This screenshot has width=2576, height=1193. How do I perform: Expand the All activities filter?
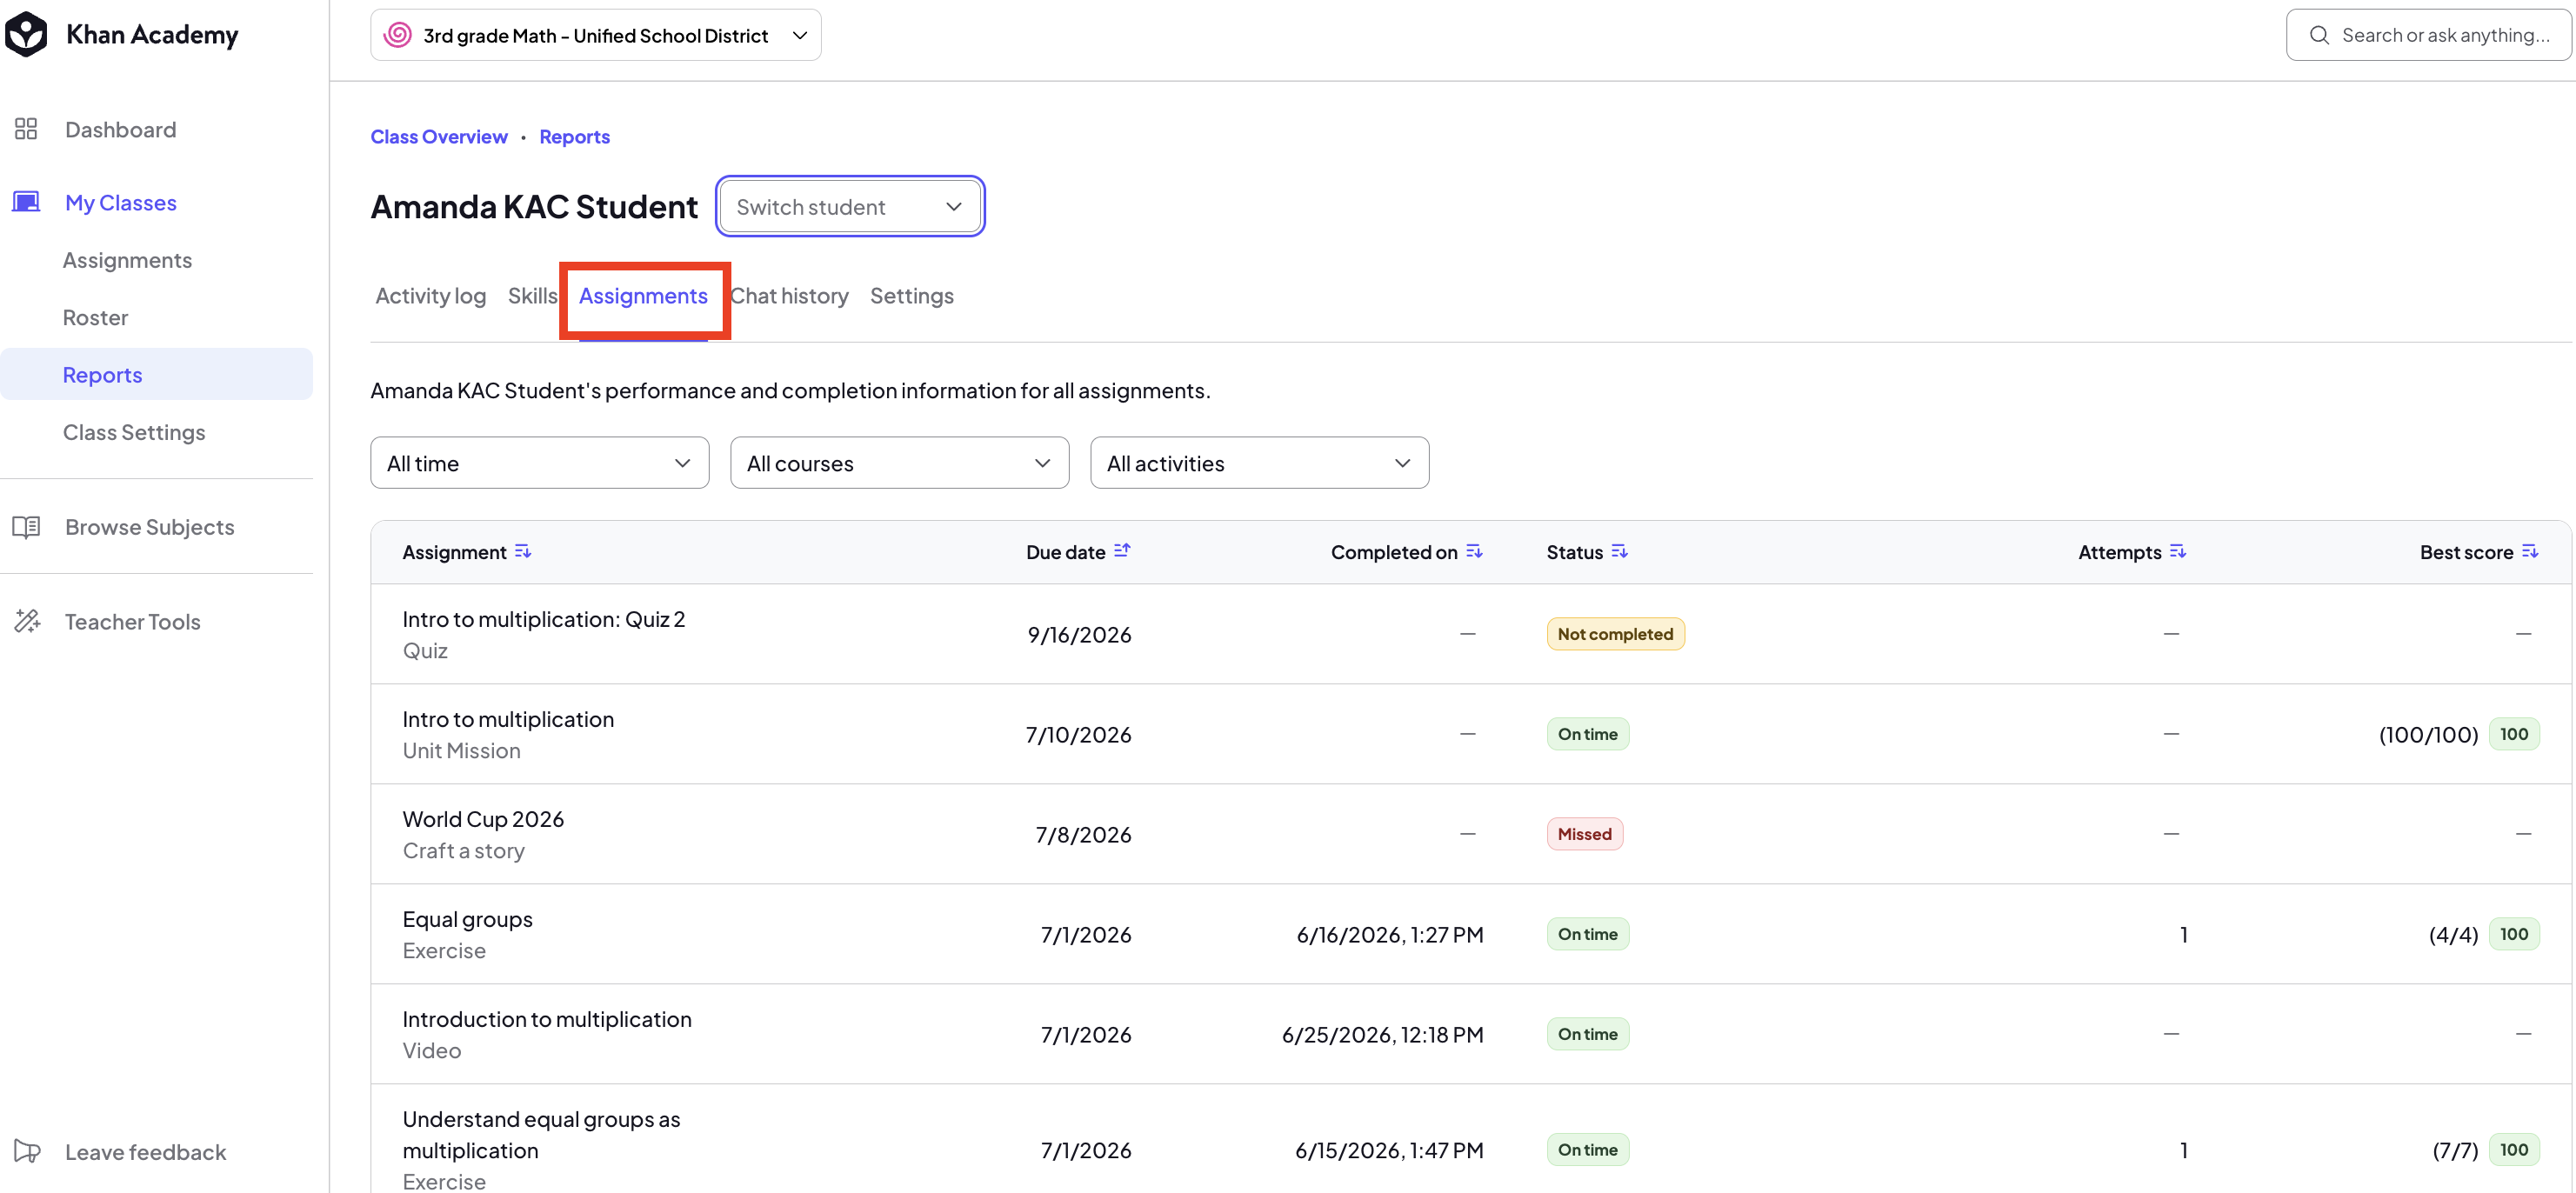1260,463
